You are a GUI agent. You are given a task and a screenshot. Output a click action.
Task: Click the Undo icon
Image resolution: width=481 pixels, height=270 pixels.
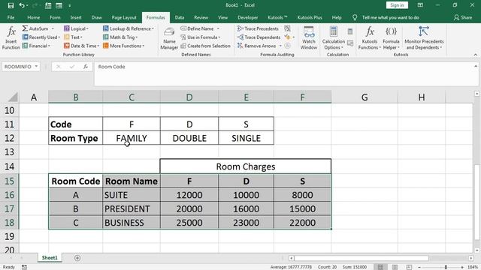(x=22, y=5)
